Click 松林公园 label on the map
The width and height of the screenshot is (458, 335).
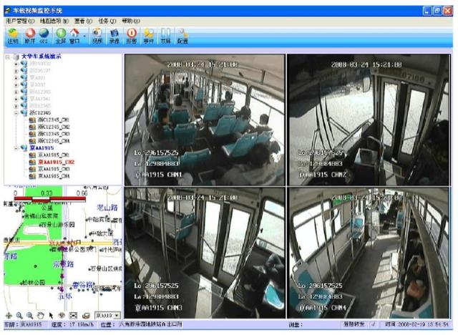click(x=34, y=283)
